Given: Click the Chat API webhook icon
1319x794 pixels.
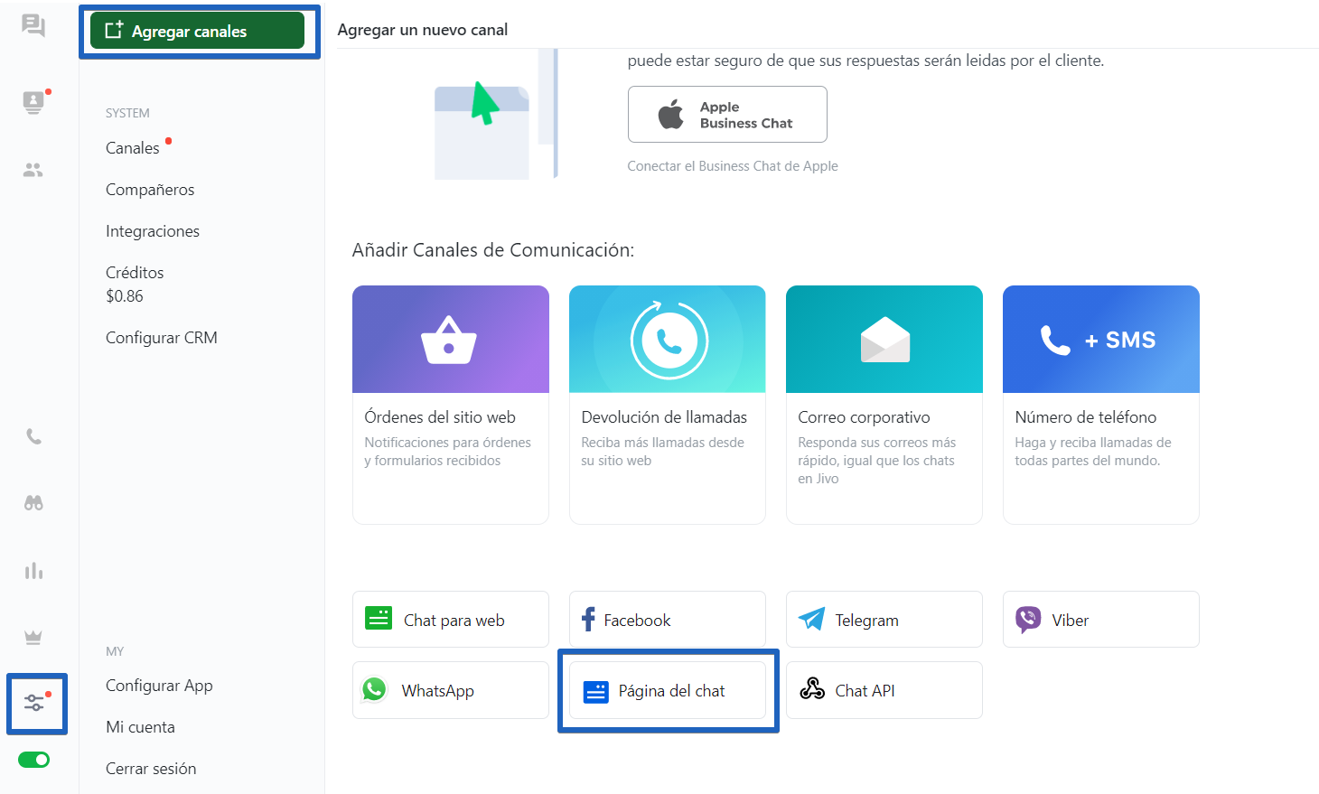Looking at the screenshot, I should click(x=812, y=689).
